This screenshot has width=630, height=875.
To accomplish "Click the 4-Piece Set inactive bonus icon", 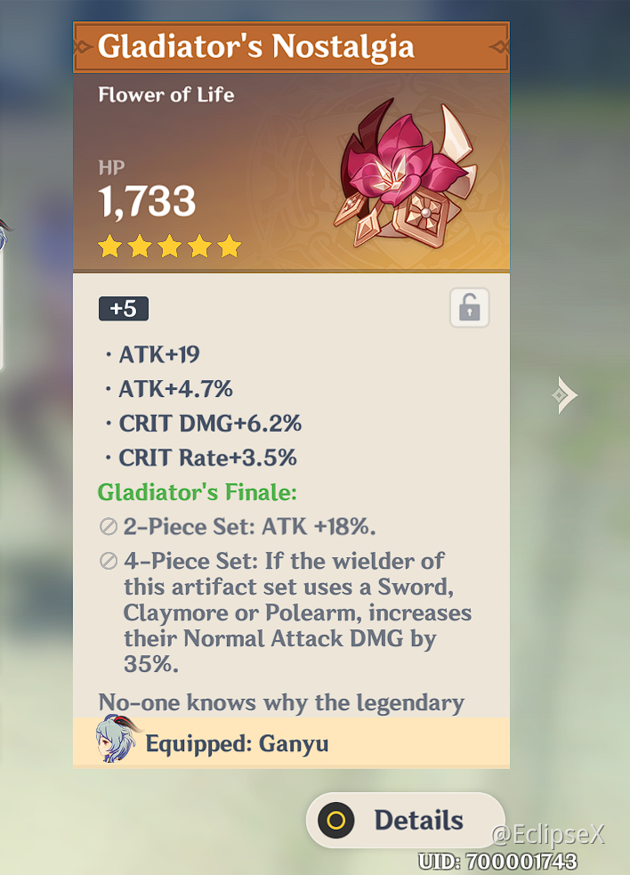I will [109, 561].
